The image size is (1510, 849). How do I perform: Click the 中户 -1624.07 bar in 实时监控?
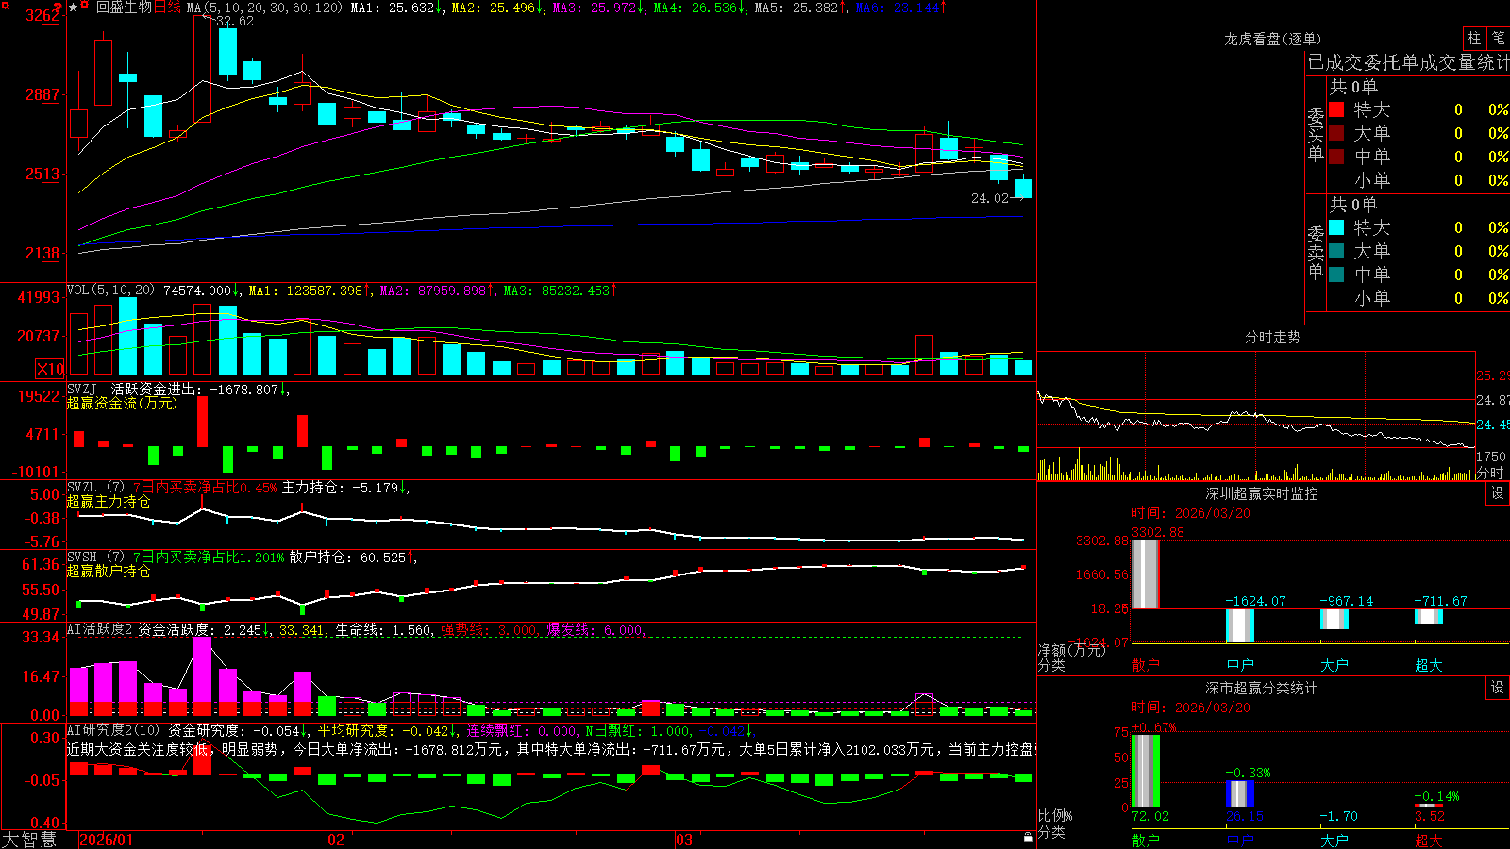1239,625
